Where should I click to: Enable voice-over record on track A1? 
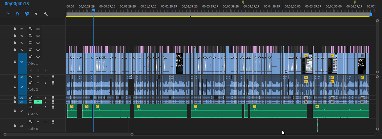tap(53, 77)
